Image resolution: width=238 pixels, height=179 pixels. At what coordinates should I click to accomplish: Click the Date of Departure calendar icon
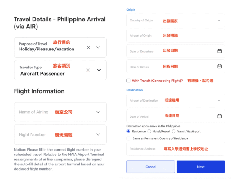(x=219, y=51)
